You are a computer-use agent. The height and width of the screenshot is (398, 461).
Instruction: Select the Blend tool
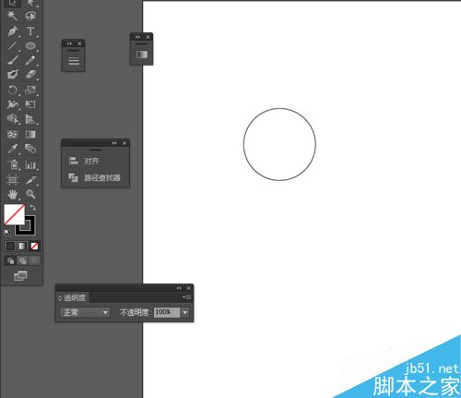pos(30,149)
